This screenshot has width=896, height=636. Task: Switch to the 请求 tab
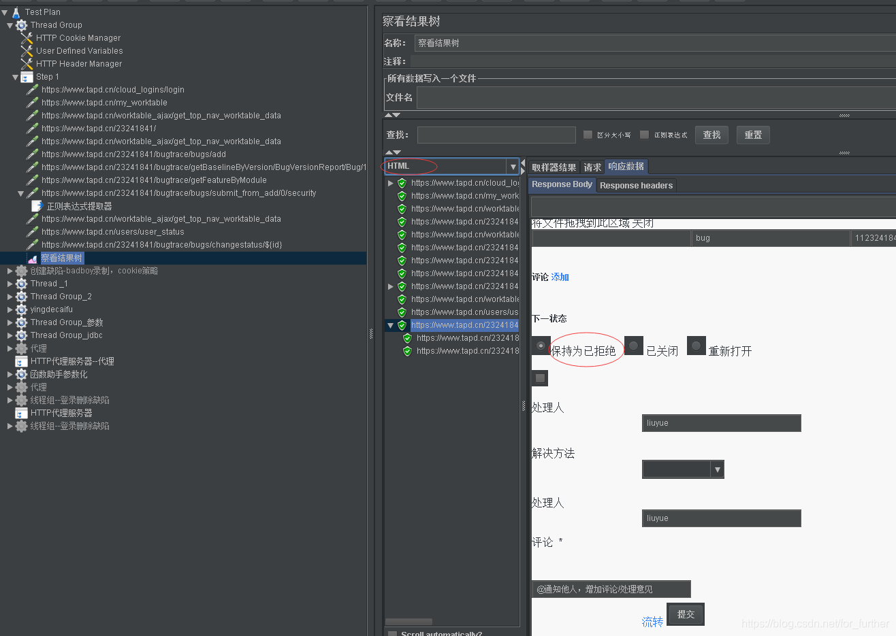point(592,167)
